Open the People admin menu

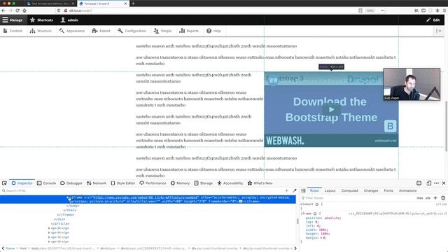pos(162,31)
